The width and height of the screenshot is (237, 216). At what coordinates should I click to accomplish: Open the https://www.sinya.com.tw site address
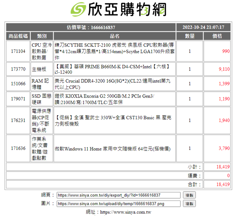click(x=126, y=212)
